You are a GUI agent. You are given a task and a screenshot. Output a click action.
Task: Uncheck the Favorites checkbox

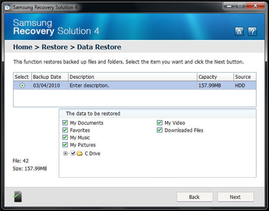65,130
